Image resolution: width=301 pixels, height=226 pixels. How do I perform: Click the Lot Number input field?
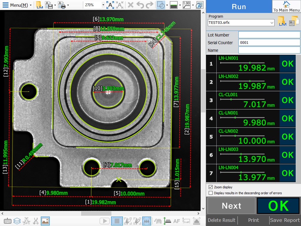269,35
